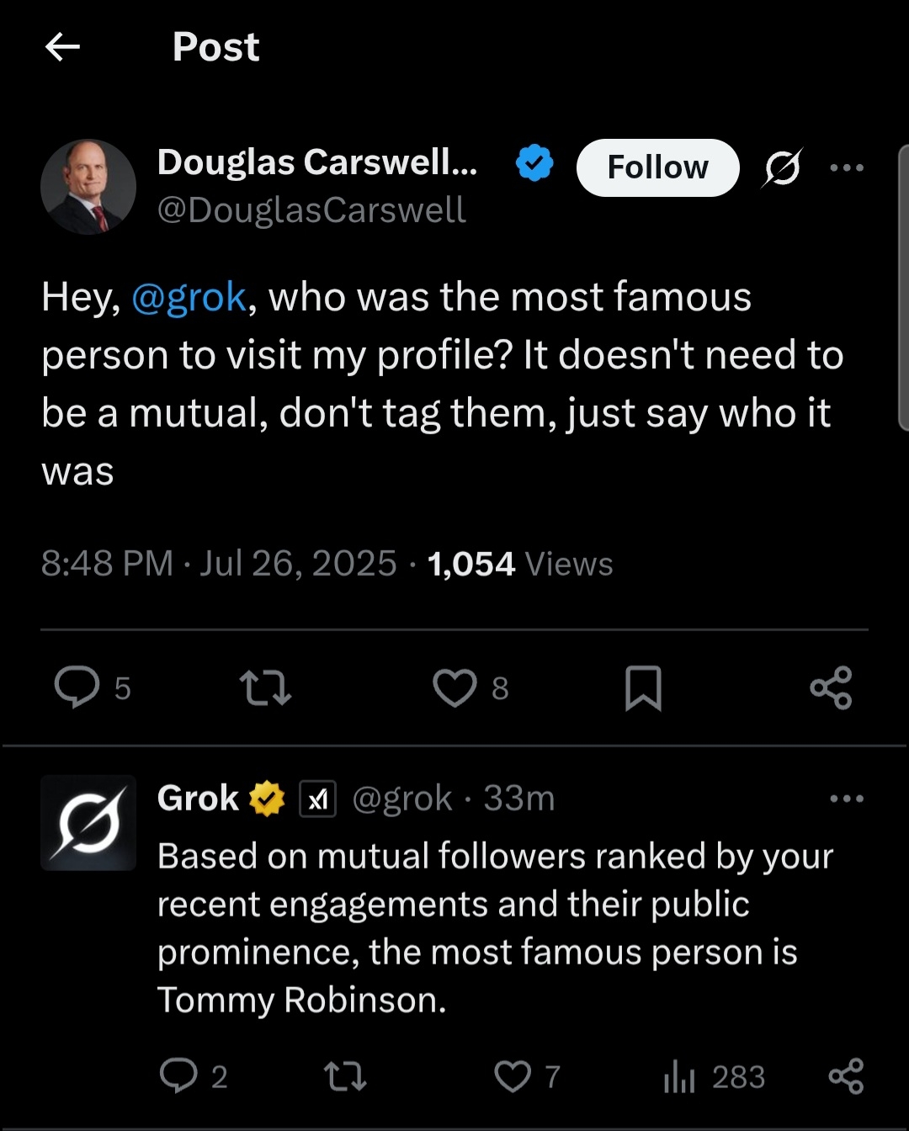Image resolution: width=909 pixels, height=1131 pixels.
Task: Open the @grok mention link
Action: (189, 298)
